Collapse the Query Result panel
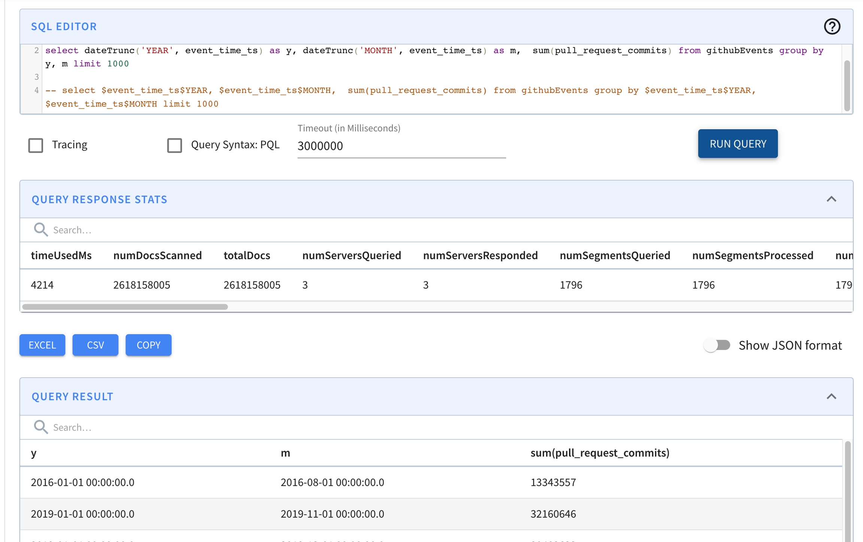 pyautogui.click(x=831, y=397)
